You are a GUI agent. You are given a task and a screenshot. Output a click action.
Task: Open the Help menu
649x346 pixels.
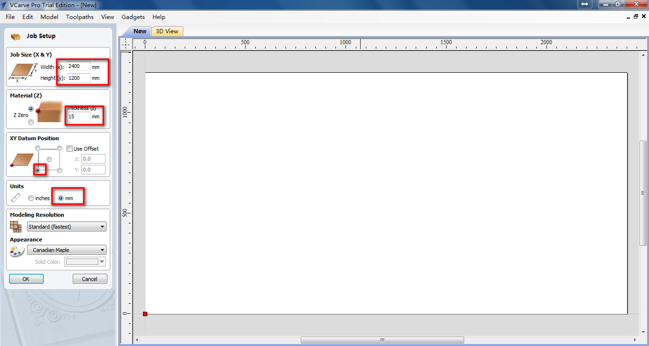coord(159,17)
